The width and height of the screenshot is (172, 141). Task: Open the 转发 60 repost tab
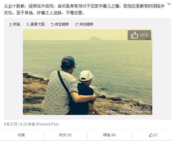click(x=65, y=135)
